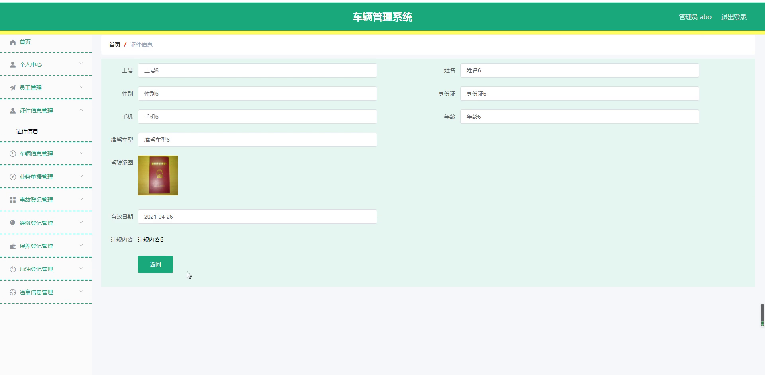
Task: Expand the 业务单据管理 chevron
Action: tap(81, 176)
